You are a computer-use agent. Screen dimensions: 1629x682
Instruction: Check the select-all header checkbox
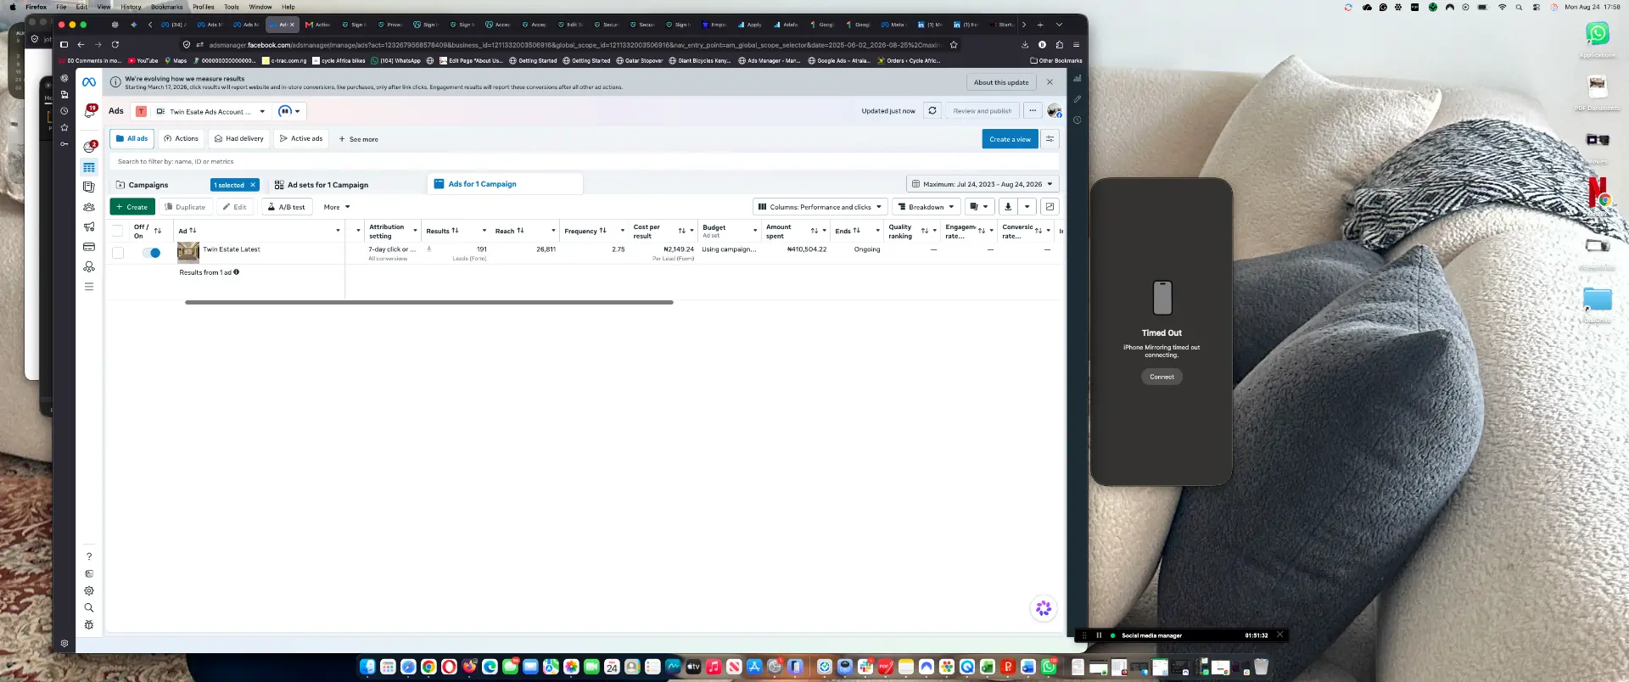(x=118, y=231)
